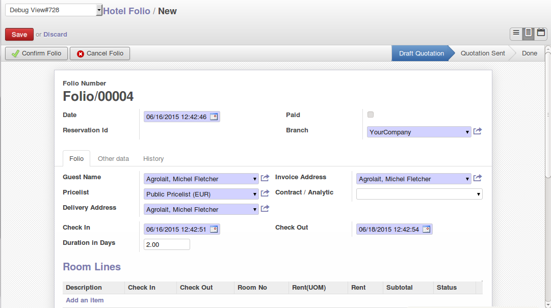The width and height of the screenshot is (551, 308).
Task: Expand the Branch dropdown
Action: 467,132
